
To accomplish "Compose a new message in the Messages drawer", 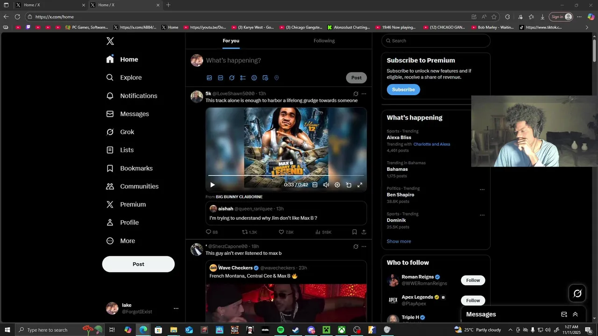I will [x=564, y=315].
